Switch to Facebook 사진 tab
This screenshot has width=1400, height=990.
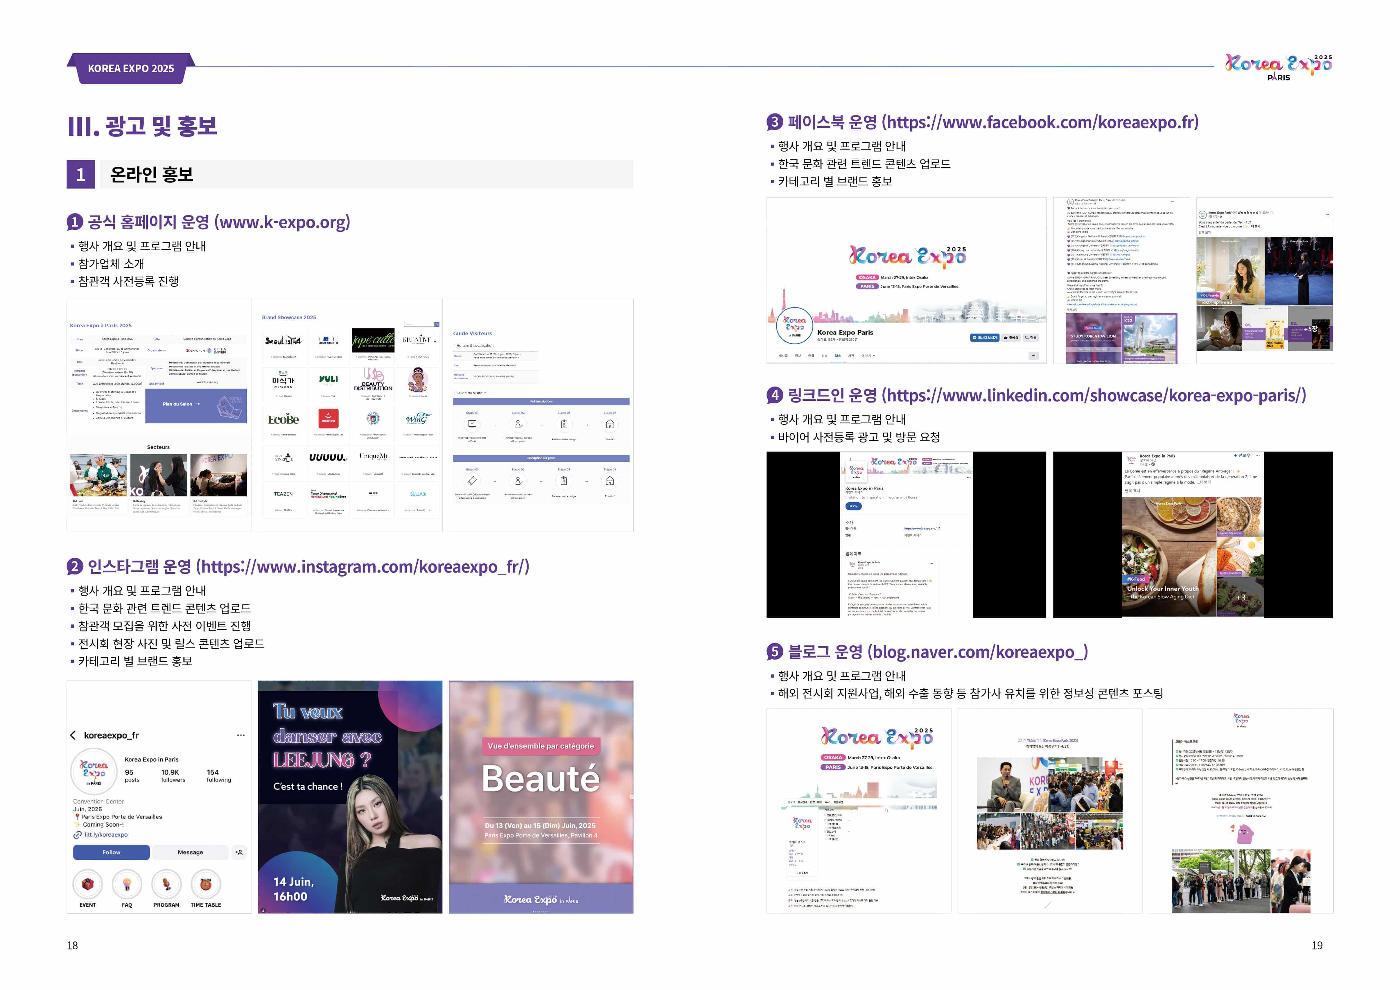pyautogui.click(x=851, y=356)
